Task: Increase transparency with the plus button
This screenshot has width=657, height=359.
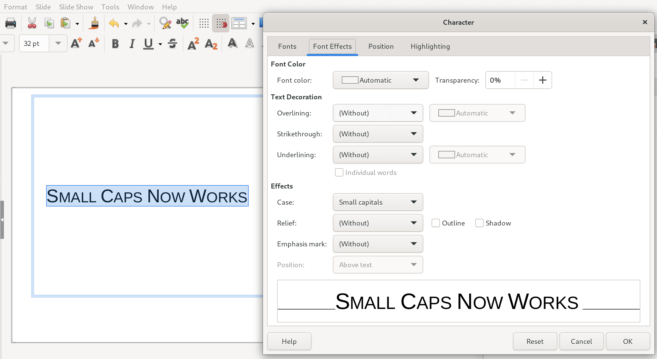Action: click(x=542, y=80)
